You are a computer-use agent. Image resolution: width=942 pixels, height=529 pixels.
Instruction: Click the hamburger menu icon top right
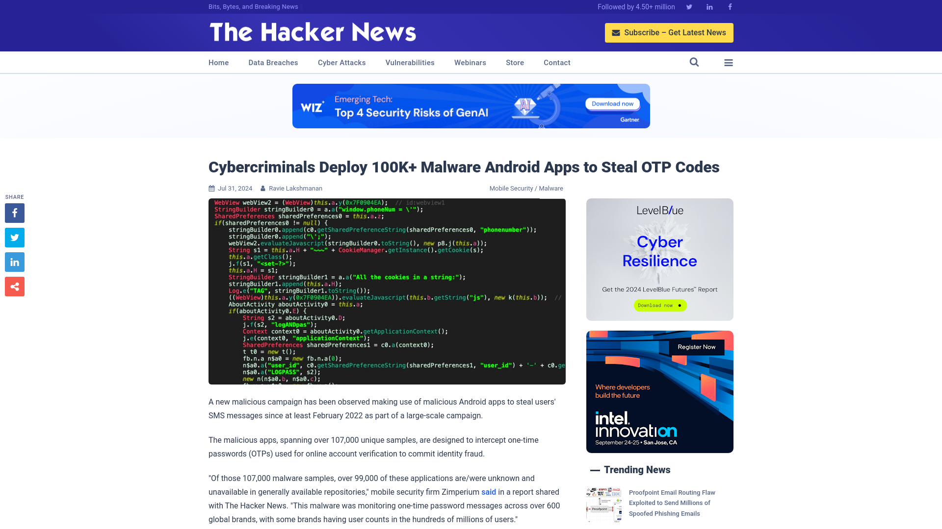coord(729,63)
